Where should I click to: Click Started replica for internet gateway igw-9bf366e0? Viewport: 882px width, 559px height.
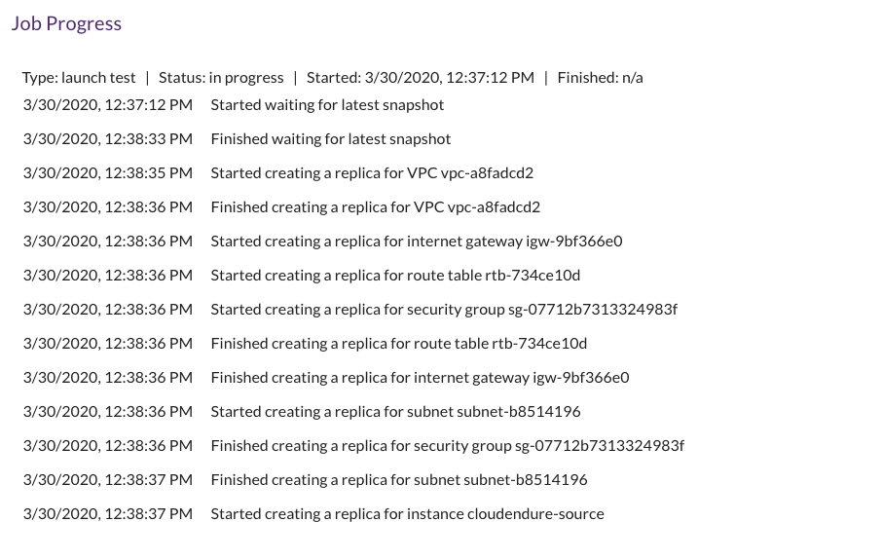[417, 242]
